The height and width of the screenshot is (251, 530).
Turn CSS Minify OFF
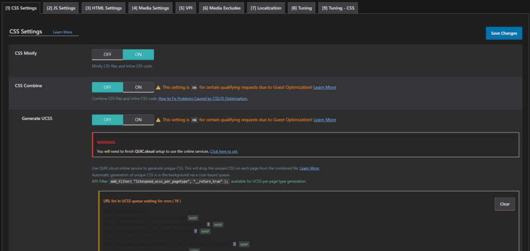(108, 54)
